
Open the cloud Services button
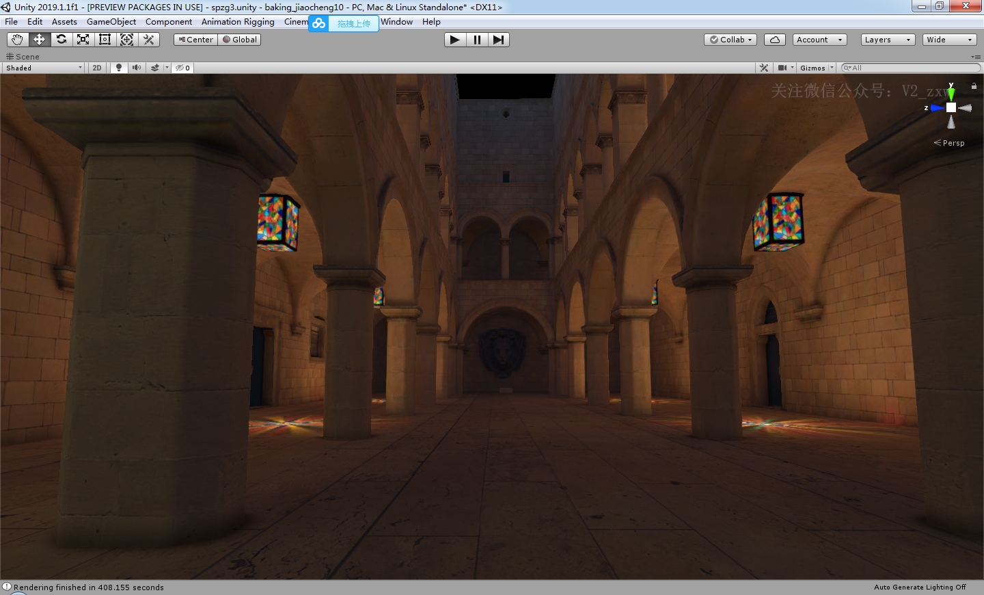tap(775, 40)
